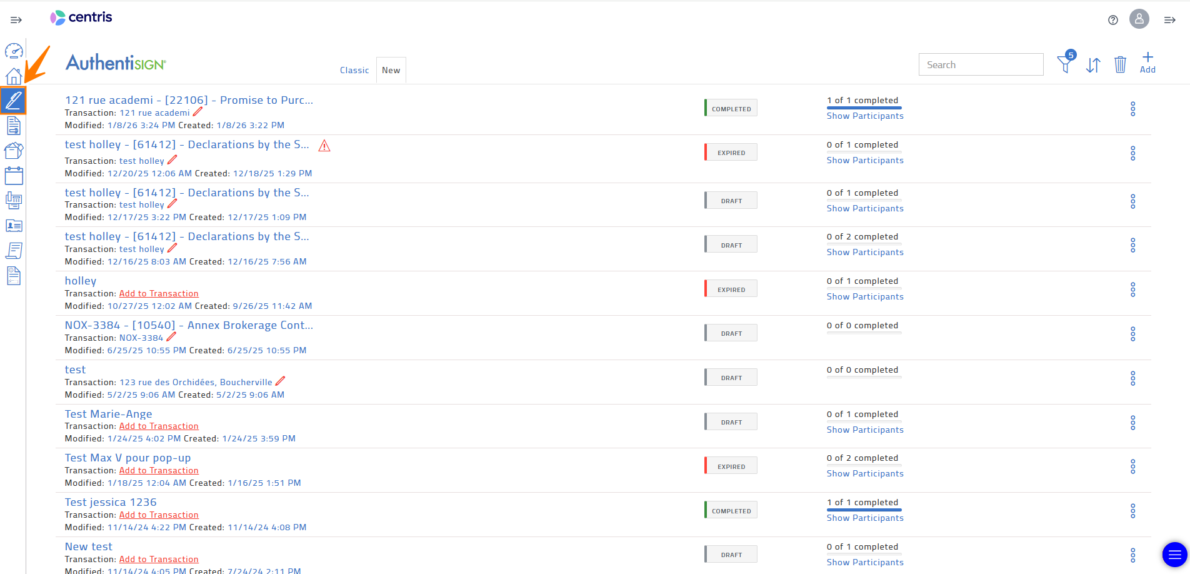
Task: Click the filter funnel icon
Action: point(1065,64)
